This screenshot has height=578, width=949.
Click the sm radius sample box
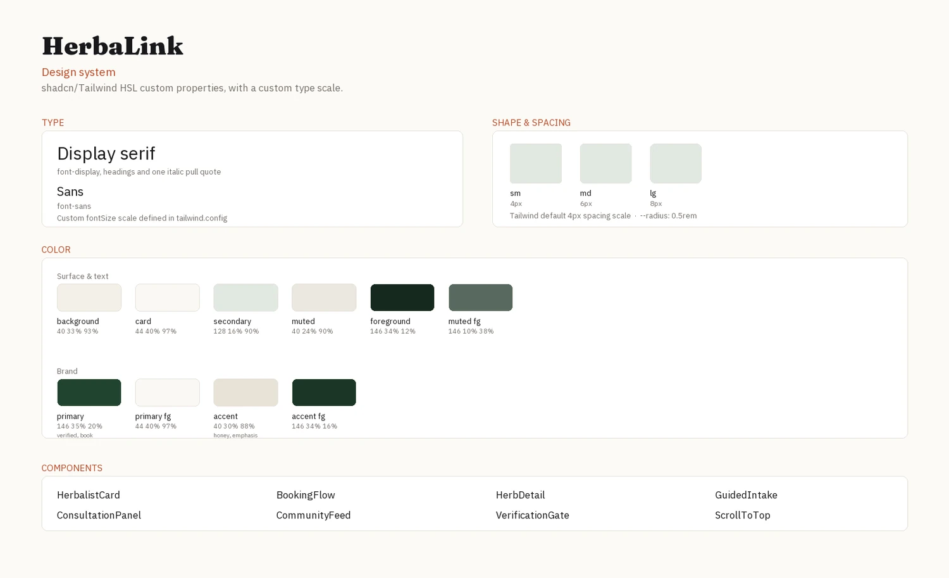pos(536,163)
